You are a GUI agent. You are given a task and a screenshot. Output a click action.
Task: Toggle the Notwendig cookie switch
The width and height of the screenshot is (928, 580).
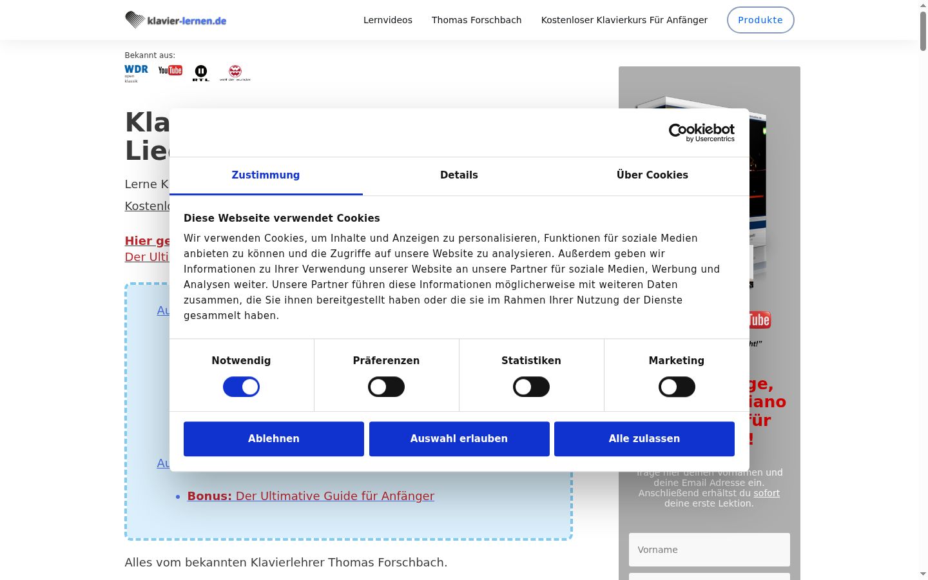(241, 387)
